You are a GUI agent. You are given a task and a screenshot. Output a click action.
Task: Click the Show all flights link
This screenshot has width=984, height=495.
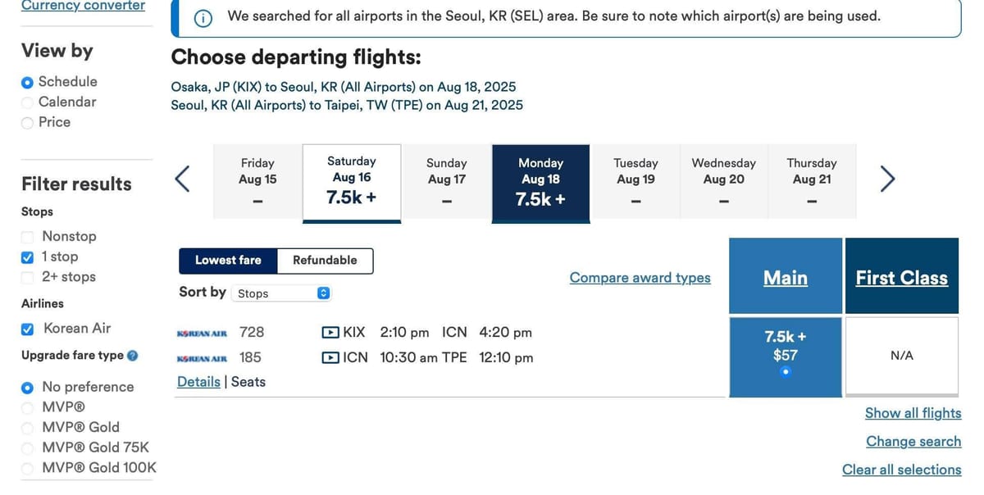(913, 413)
